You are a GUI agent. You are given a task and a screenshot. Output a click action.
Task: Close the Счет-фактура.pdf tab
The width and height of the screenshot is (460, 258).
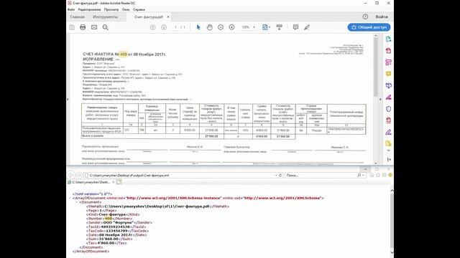click(168, 17)
